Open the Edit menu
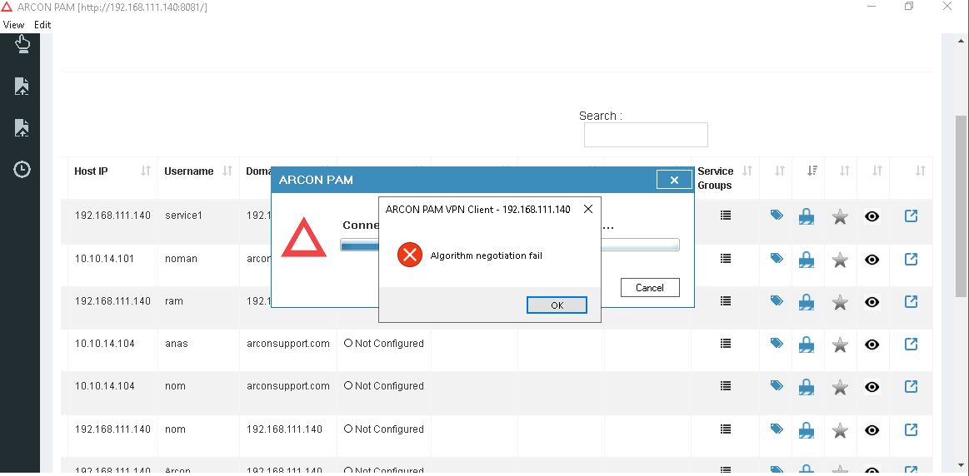Image resolution: width=969 pixels, height=476 pixels. [x=42, y=25]
